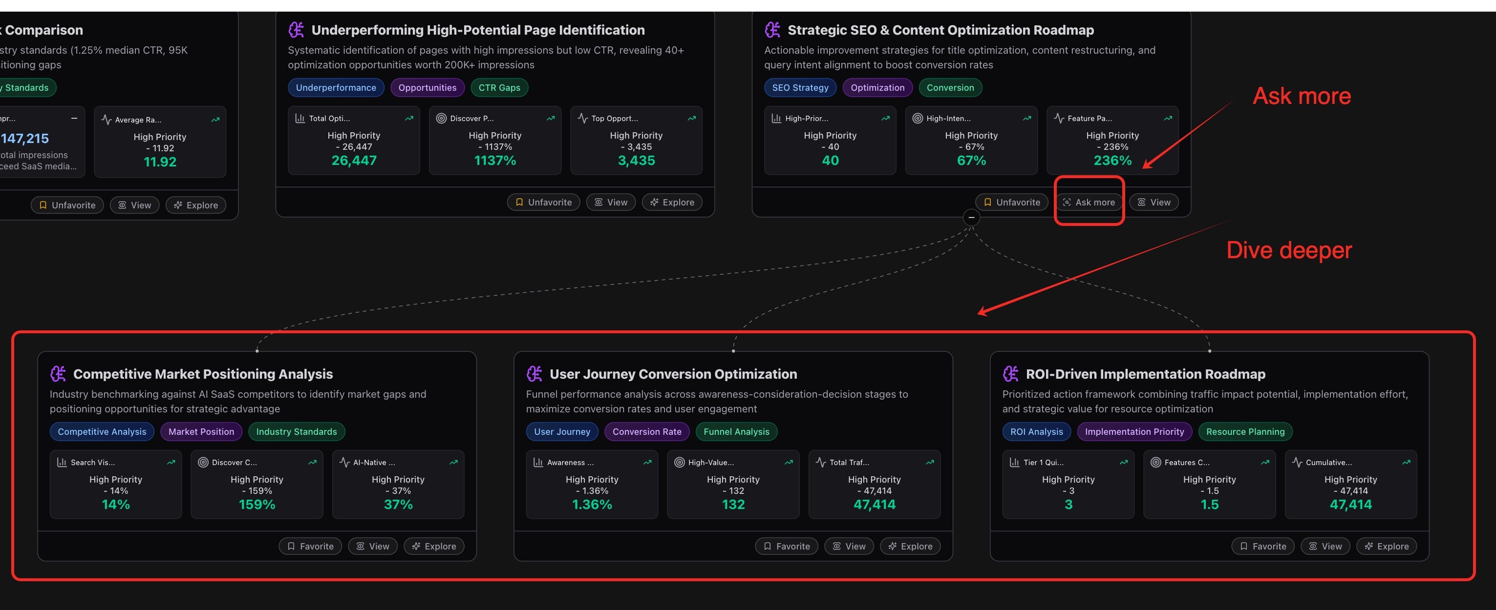1496x610 pixels.
Task: Select the Conversion Rate tag
Action: pyautogui.click(x=647, y=431)
